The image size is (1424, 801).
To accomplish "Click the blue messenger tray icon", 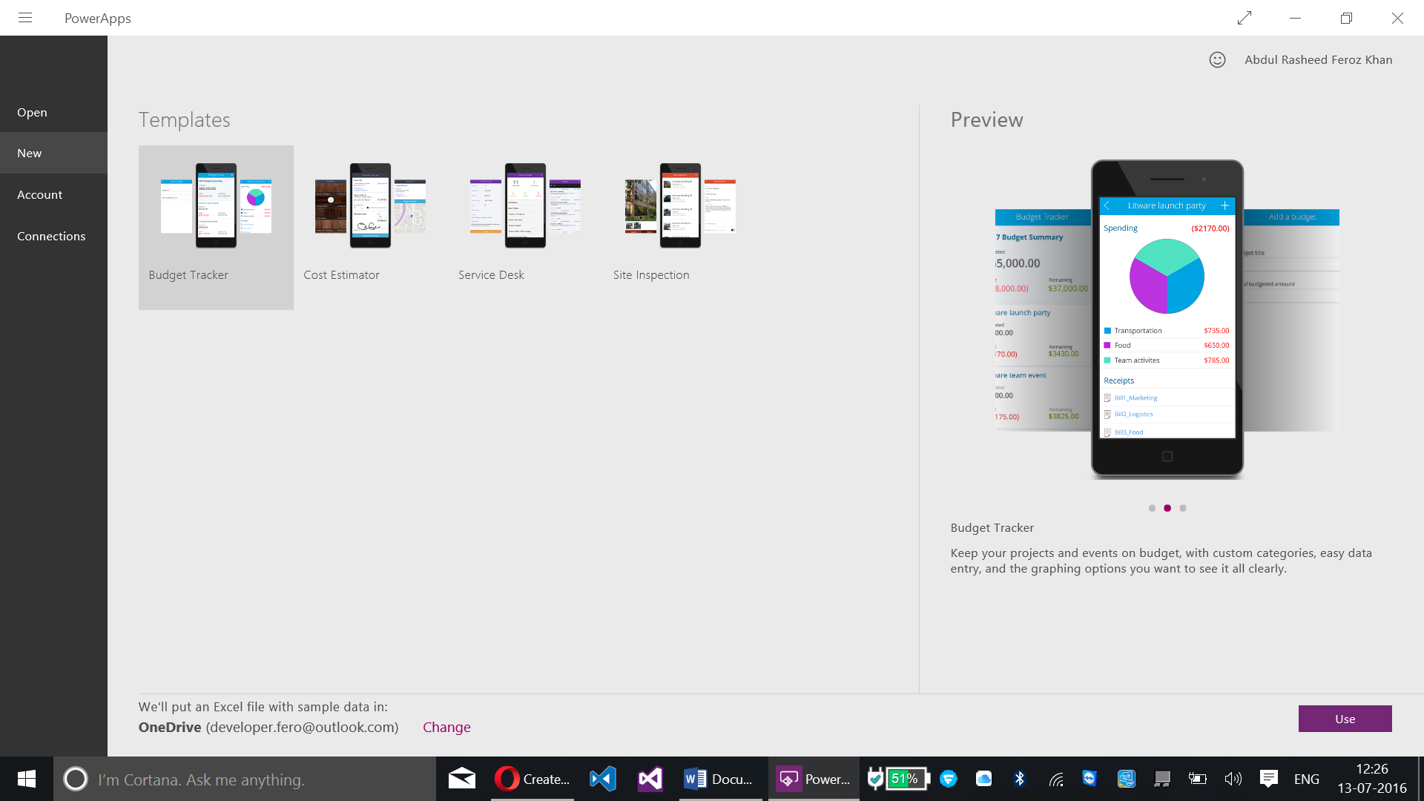I will [949, 779].
